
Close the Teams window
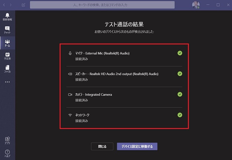point(228,5)
